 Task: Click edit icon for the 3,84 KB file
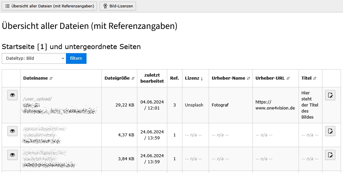(x=330, y=155)
